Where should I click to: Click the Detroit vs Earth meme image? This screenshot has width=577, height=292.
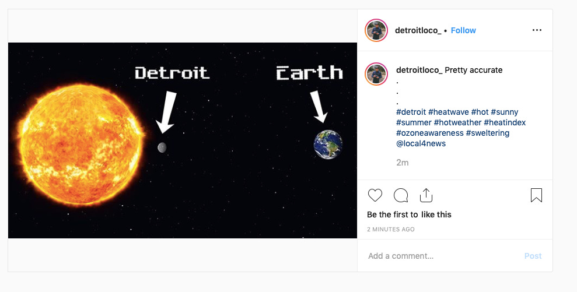[x=183, y=140]
